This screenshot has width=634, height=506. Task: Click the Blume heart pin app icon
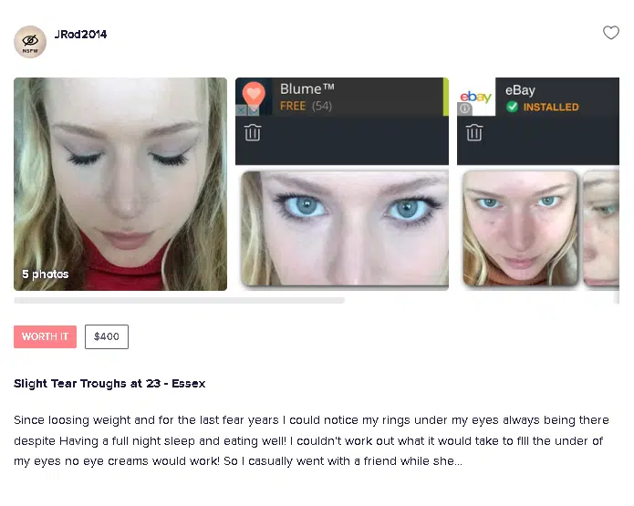point(254,93)
